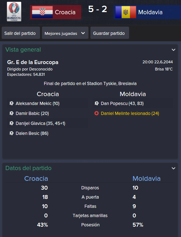Open the Moldavia team name in header
The image size is (181, 237).
click(150, 12)
